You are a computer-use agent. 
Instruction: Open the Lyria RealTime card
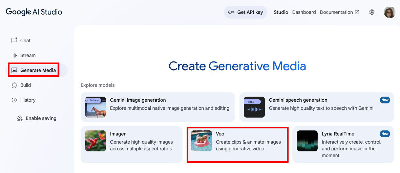[343, 145]
